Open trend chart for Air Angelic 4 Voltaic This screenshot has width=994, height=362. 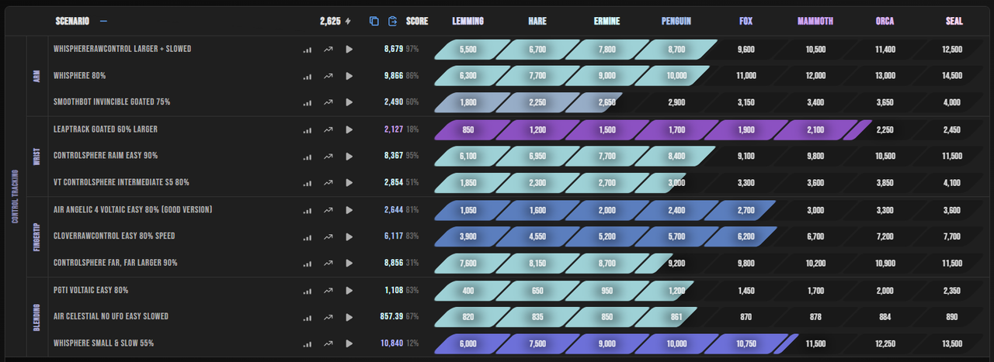point(328,210)
